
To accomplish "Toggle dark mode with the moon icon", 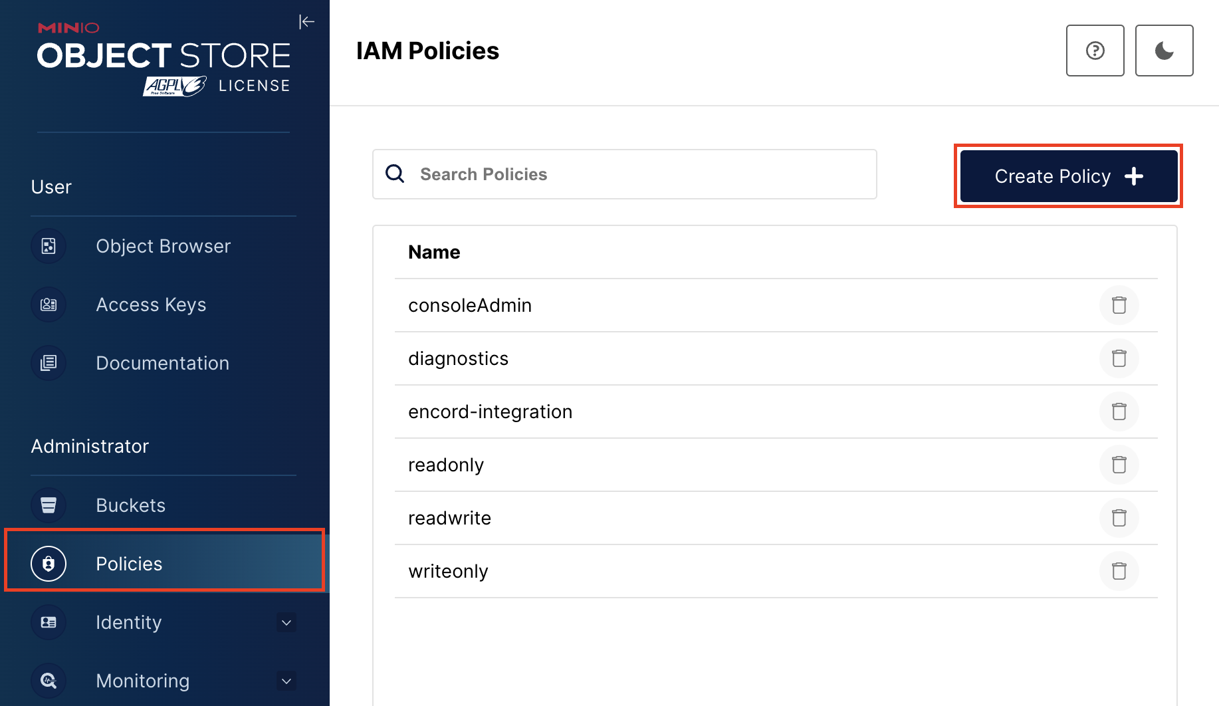I will pos(1164,51).
